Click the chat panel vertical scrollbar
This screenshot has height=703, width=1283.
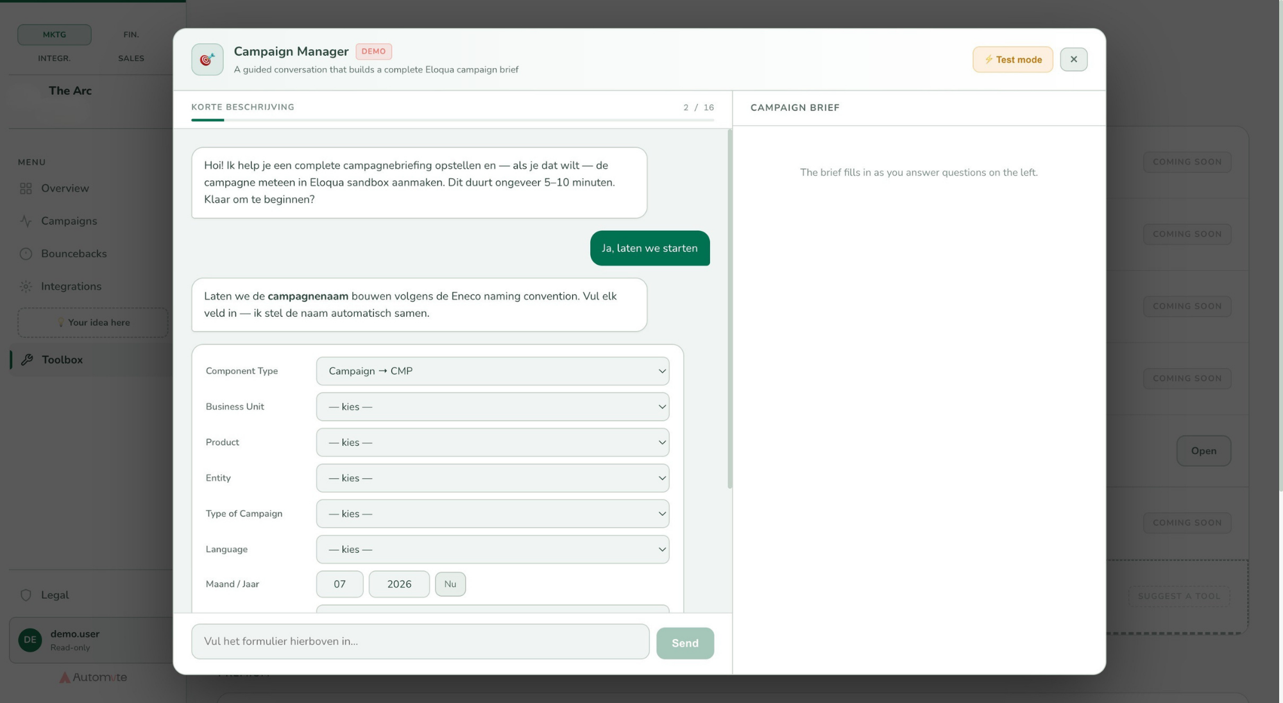click(x=729, y=309)
